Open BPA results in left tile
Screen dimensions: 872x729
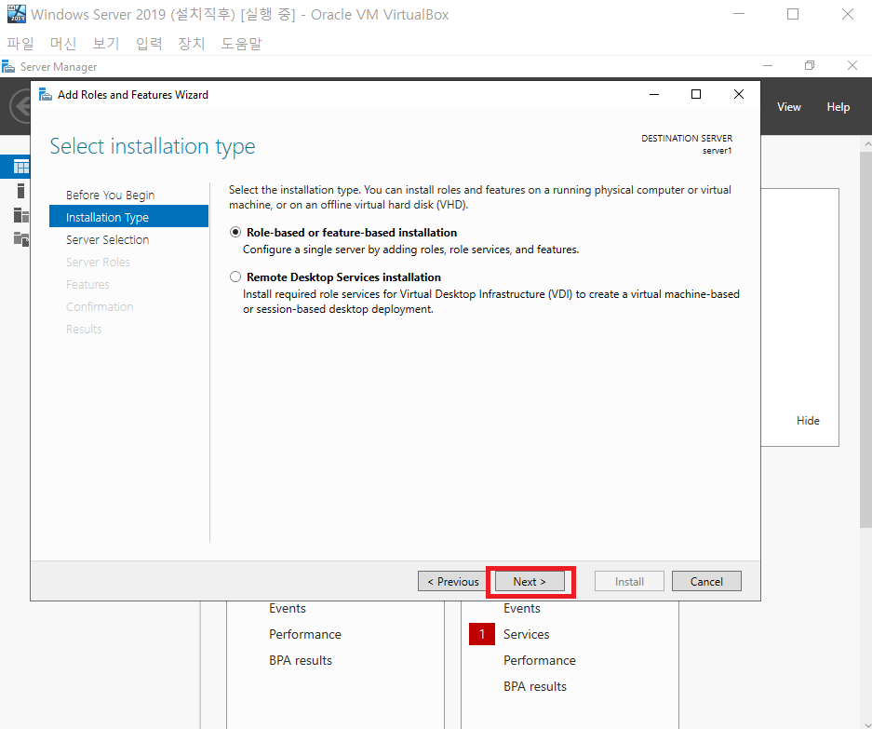[x=301, y=660]
